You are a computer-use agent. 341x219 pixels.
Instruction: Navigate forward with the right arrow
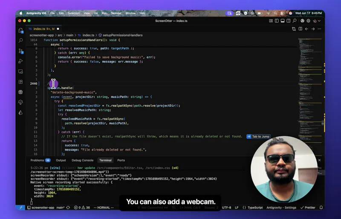[x=313, y=29]
